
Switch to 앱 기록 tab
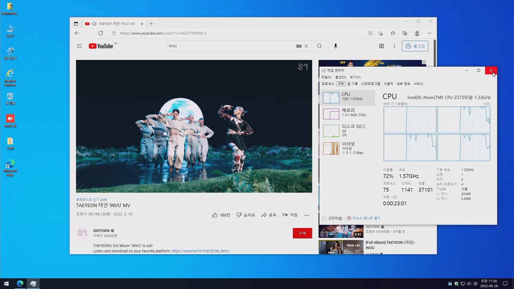(x=352, y=84)
